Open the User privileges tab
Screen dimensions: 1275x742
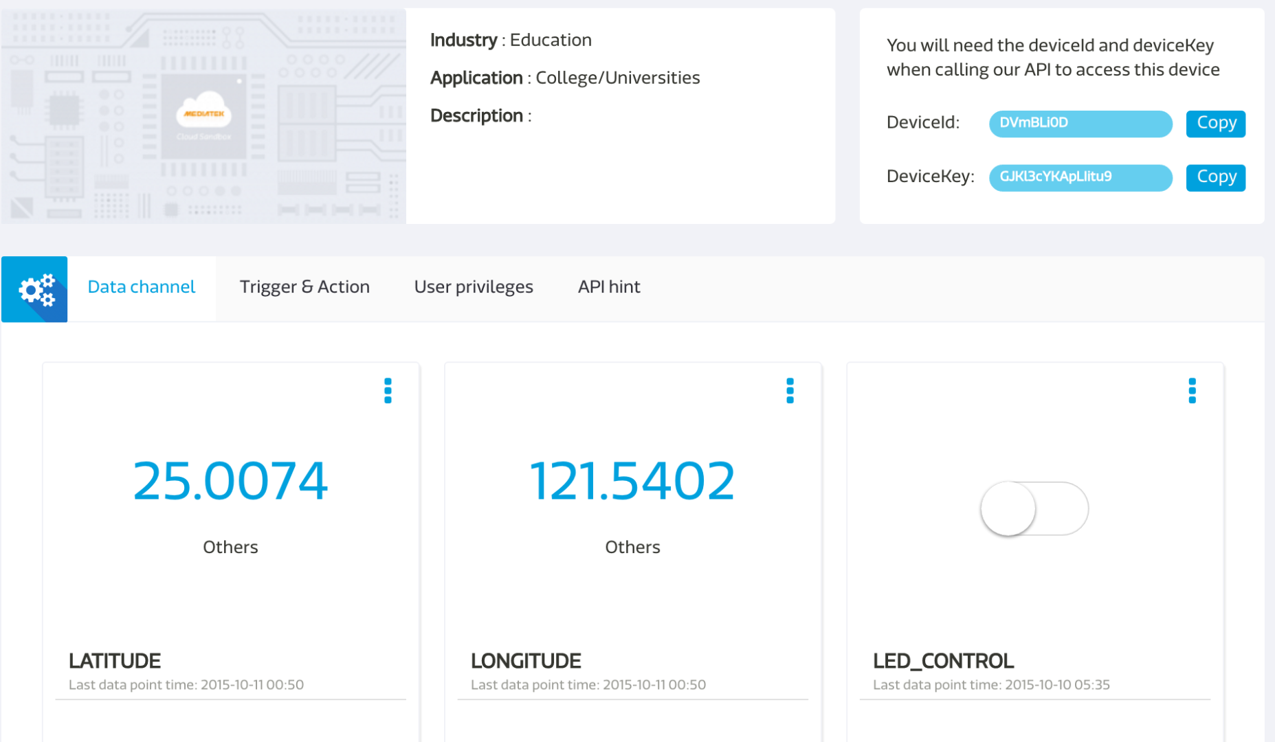pyautogui.click(x=473, y=286)
